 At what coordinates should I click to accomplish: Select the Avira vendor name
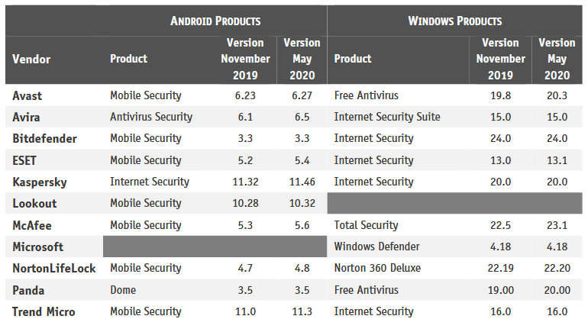[27, 118]
